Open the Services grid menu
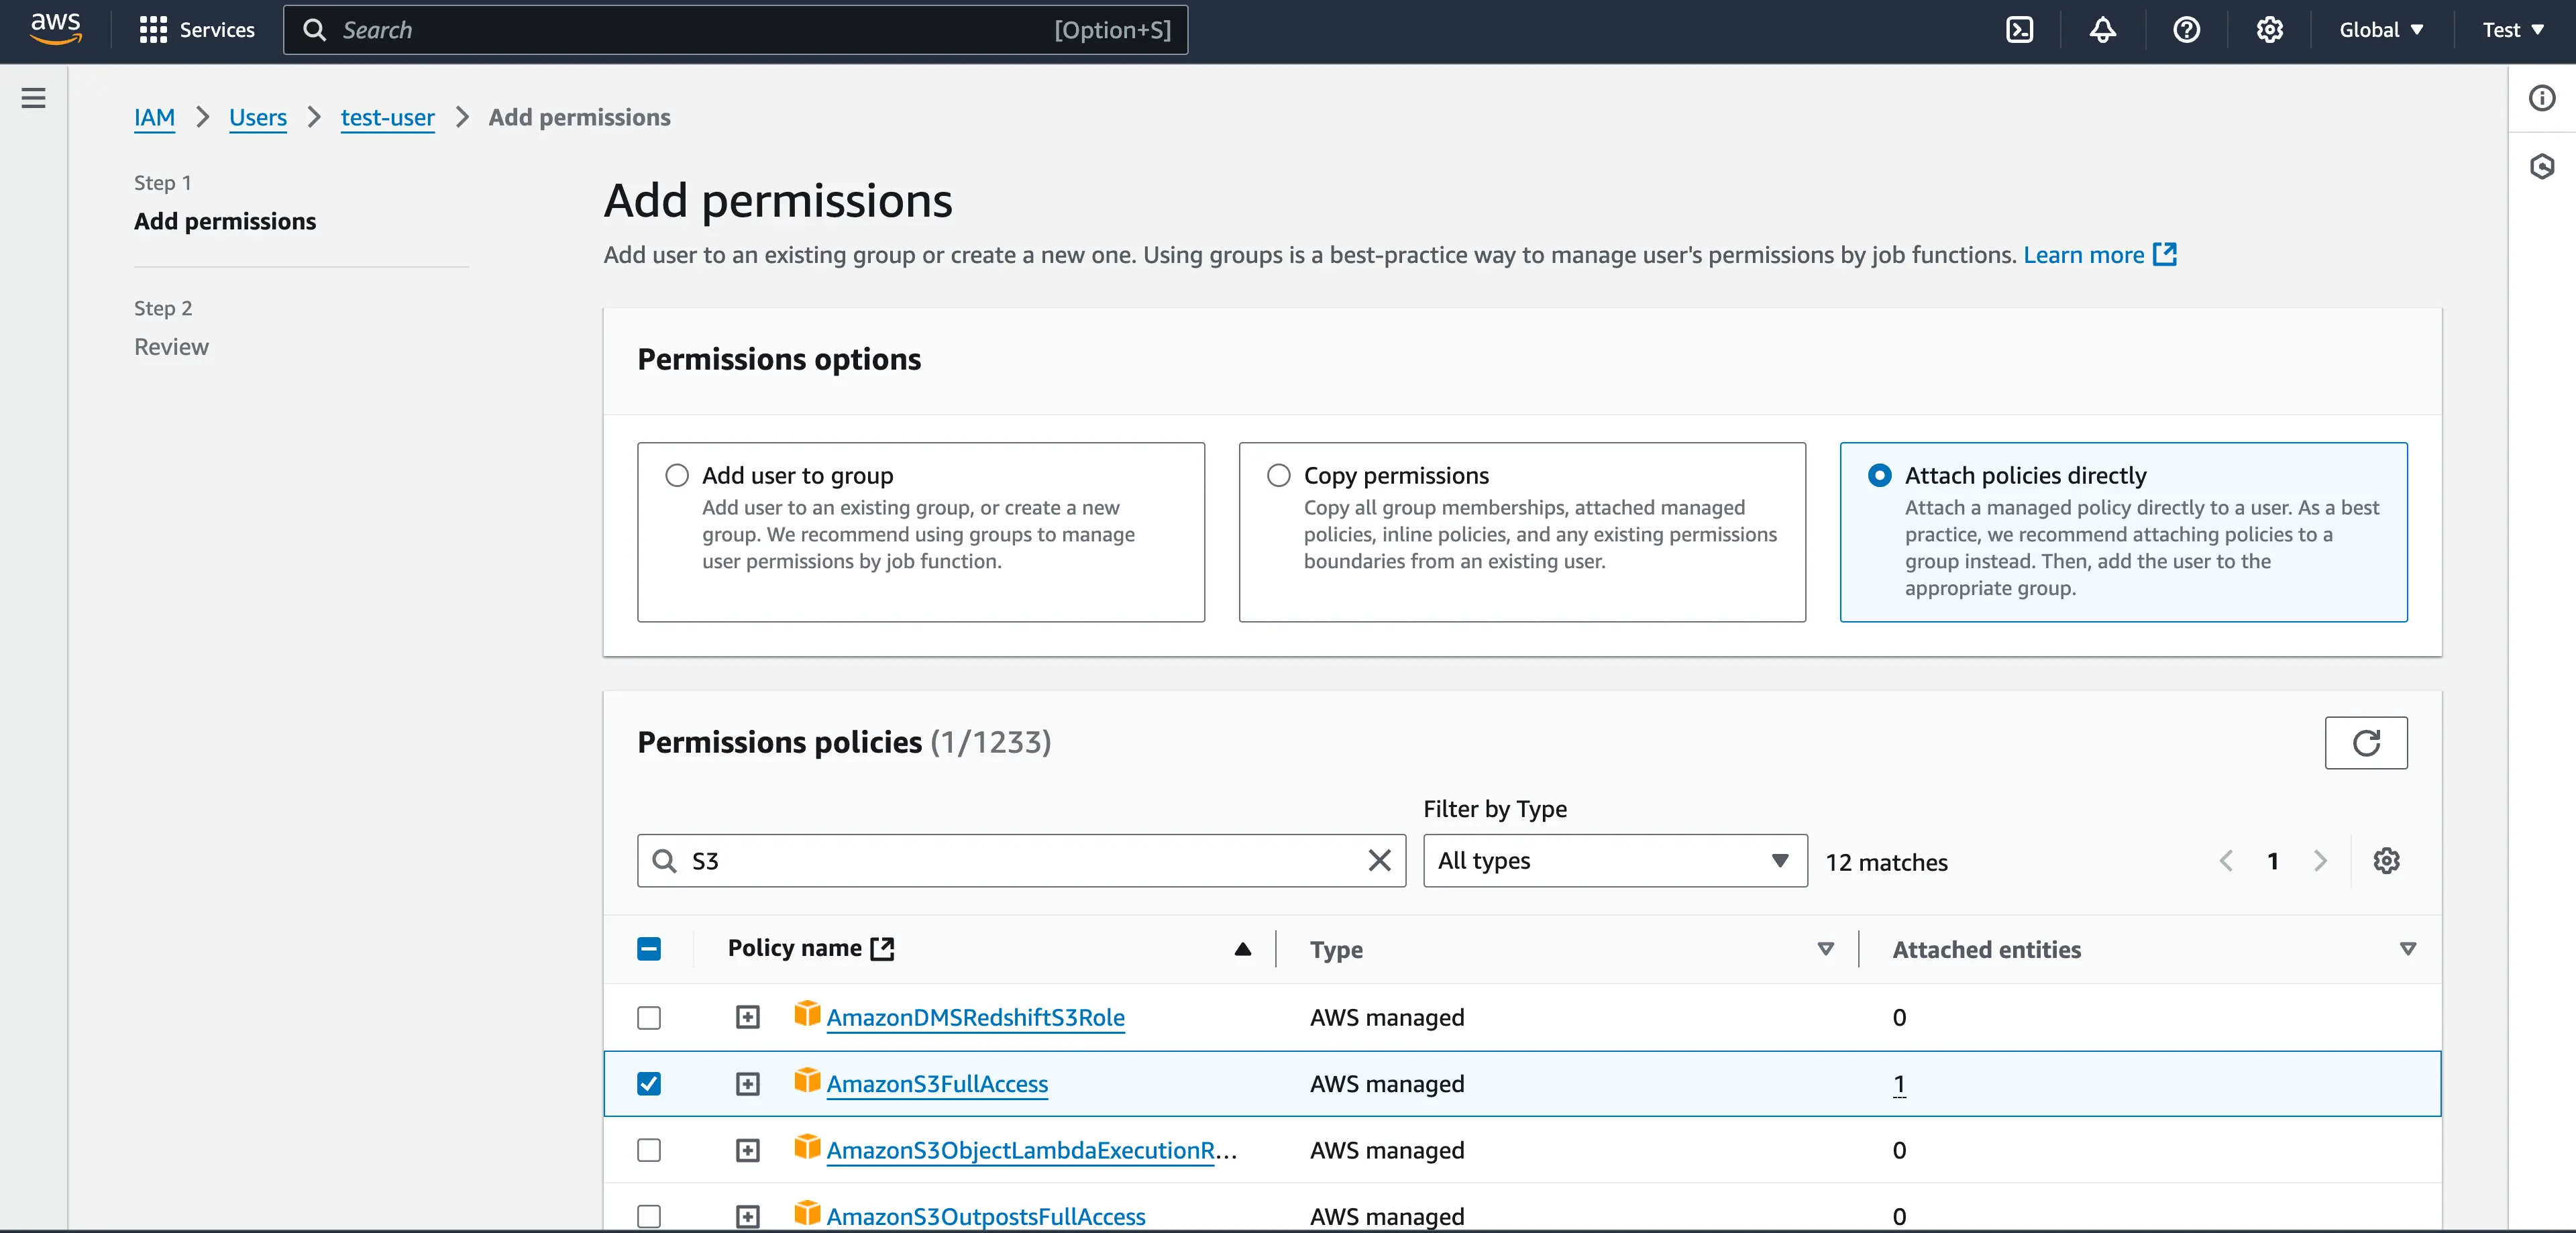This screenshot has width=2576, height=1233. (x=153, y=30)
